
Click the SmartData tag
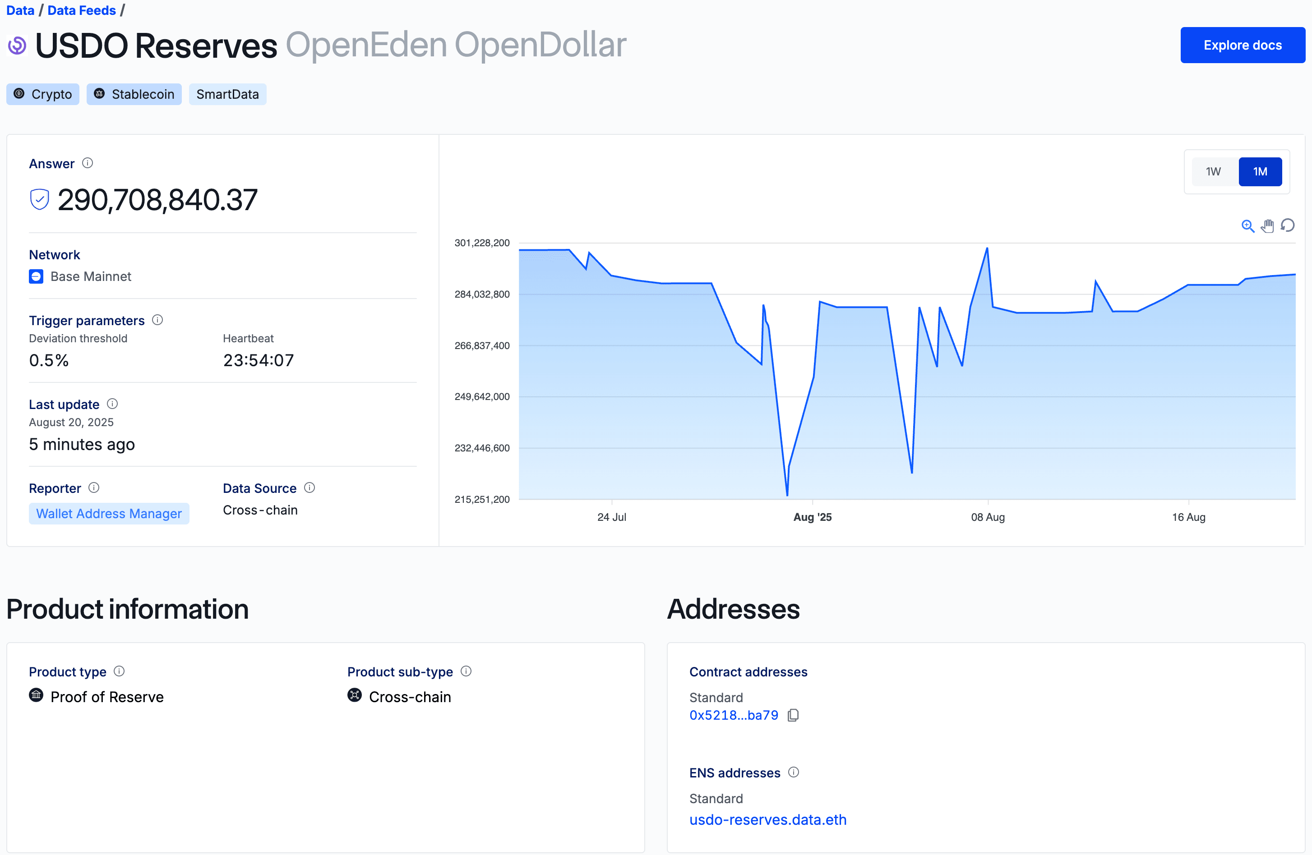(228, 94)
